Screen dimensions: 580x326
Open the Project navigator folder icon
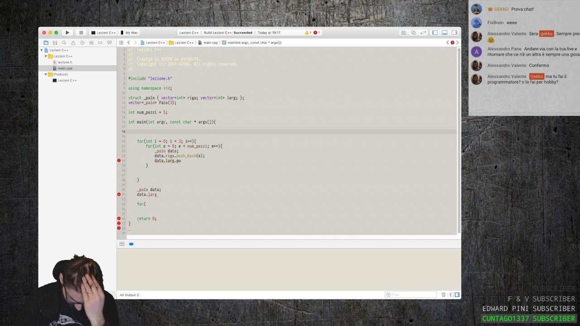click(x=46, y=43)
